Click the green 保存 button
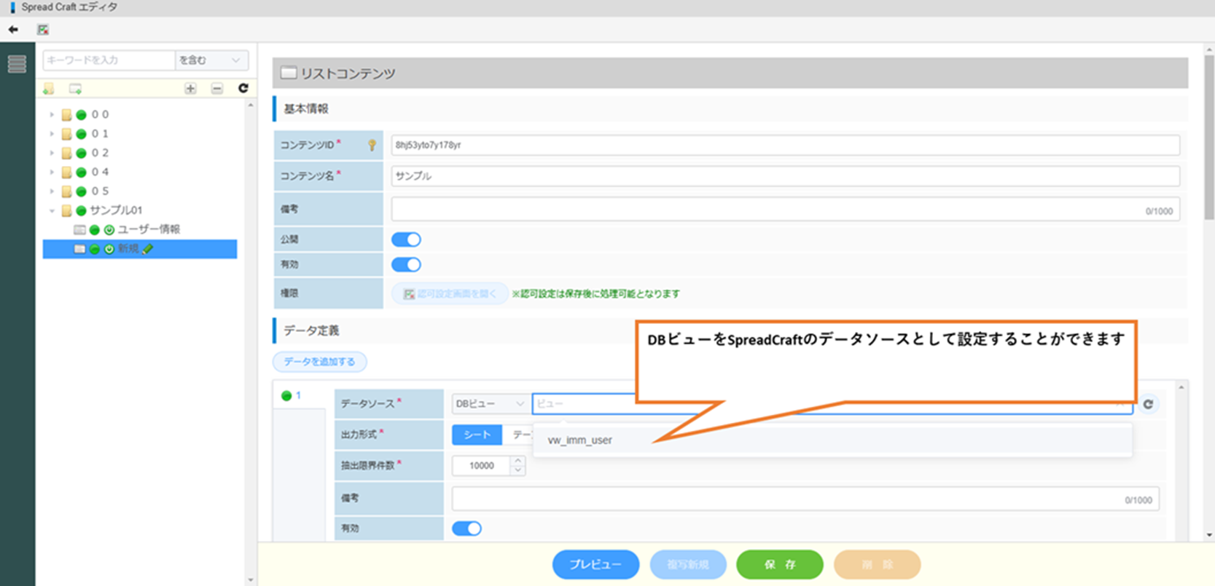Image resolution: width=1215 pixels, height=586 pixels. 779,564
